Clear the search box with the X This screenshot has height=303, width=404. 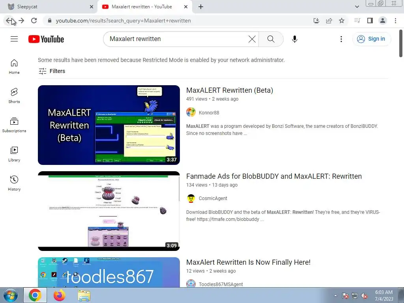(252, 39)
